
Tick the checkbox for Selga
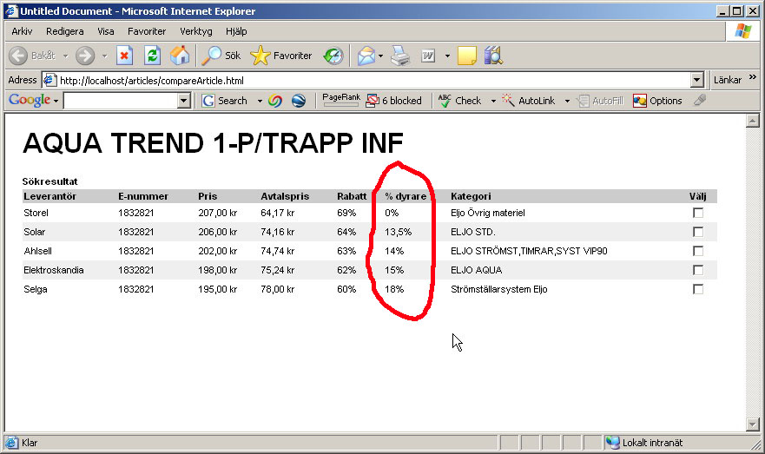coord(698,289)
